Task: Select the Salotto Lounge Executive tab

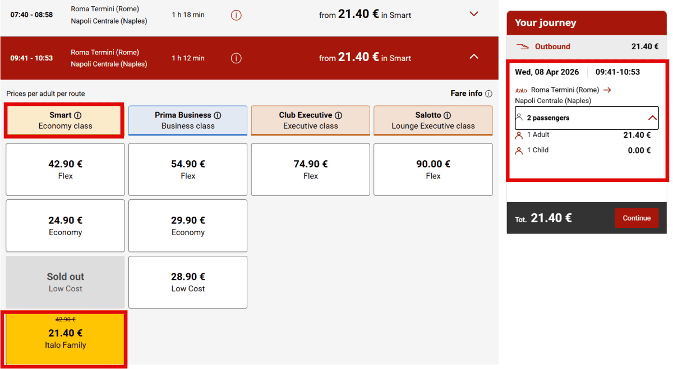Action: tap(433, 120)
